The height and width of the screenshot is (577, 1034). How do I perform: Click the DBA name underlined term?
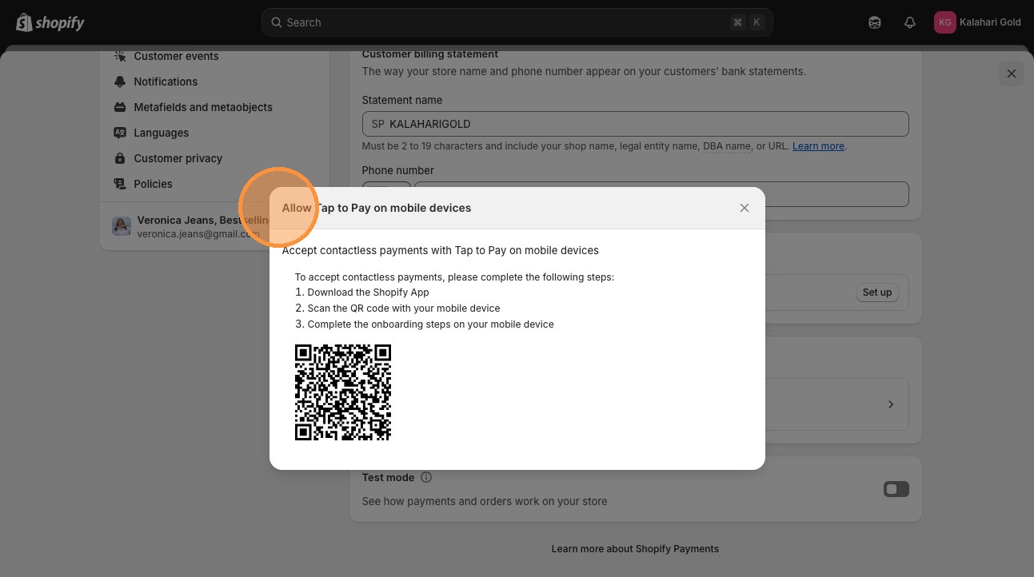pyautogui.click(x=727, y=146)
